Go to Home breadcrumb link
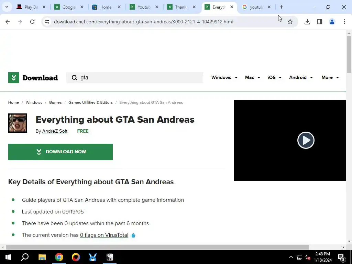 pyautogui.click(x=13, y=102)
